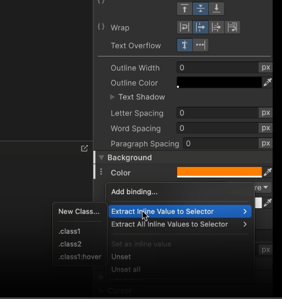Choose New Class... in submenu
Image resolution: width=282 pixels, height=299 pixels.
pos(80,211)
